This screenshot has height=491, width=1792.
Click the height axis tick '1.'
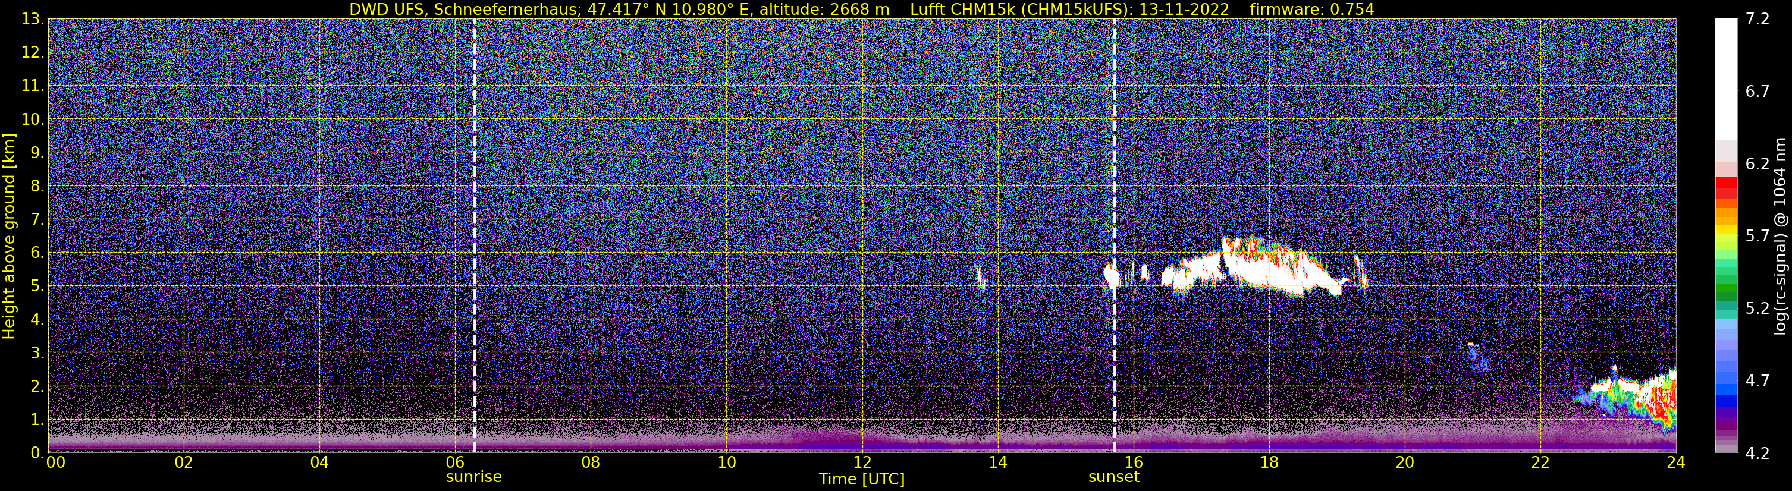click(37, 420)
